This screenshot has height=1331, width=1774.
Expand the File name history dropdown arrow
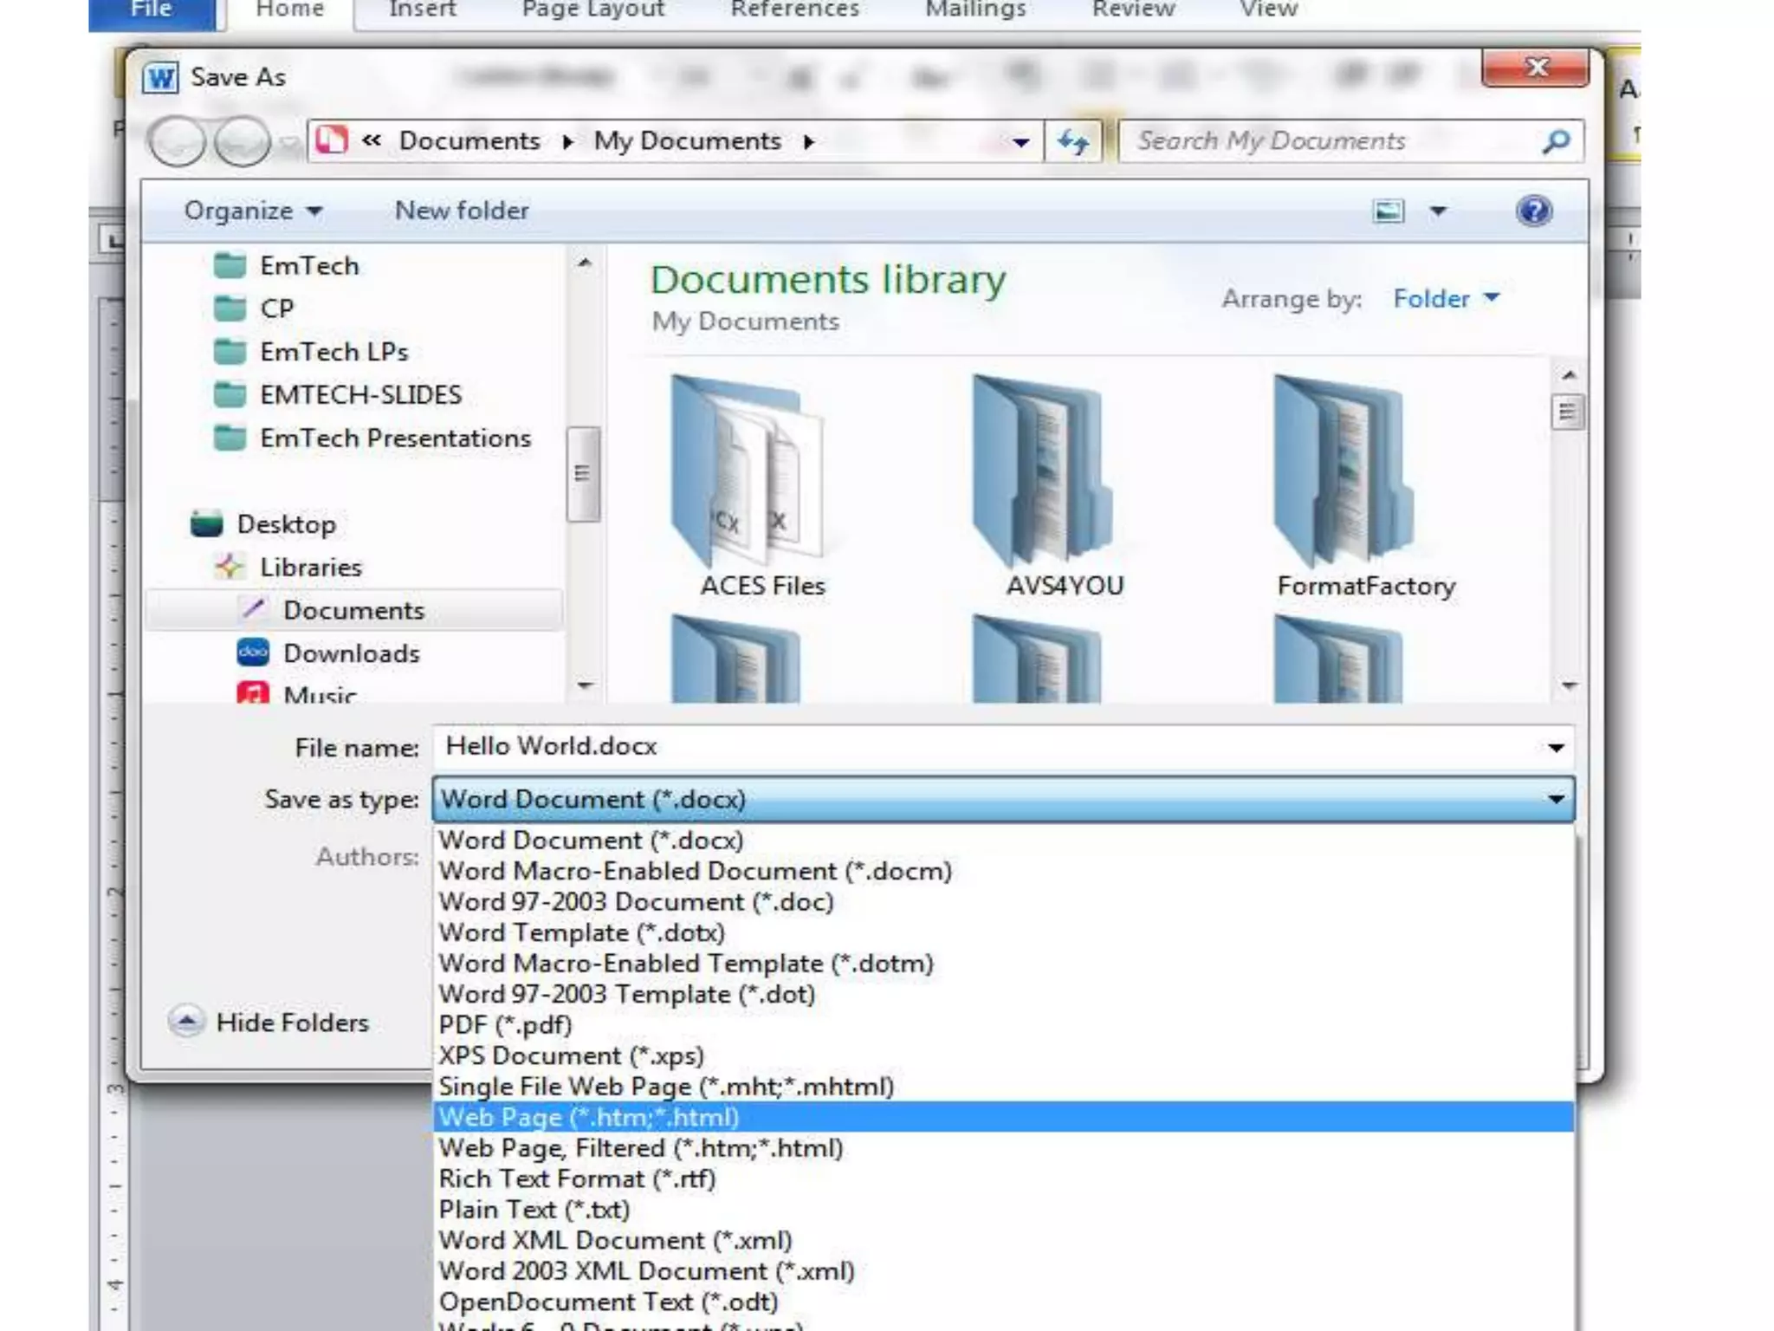(1556, 748)
